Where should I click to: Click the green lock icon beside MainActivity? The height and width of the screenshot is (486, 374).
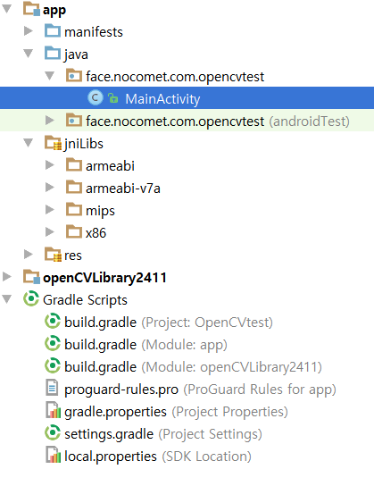point(113,98)
